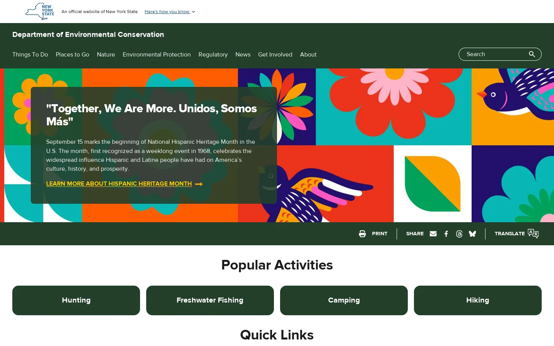Click the "An official website of New York State" text
The height and width of the screenshot is (346, 554).
(x=100, y=12)
